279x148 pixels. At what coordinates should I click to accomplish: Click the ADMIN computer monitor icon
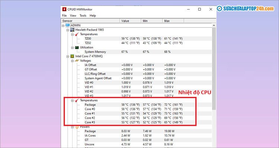click(x=68, y=25)
